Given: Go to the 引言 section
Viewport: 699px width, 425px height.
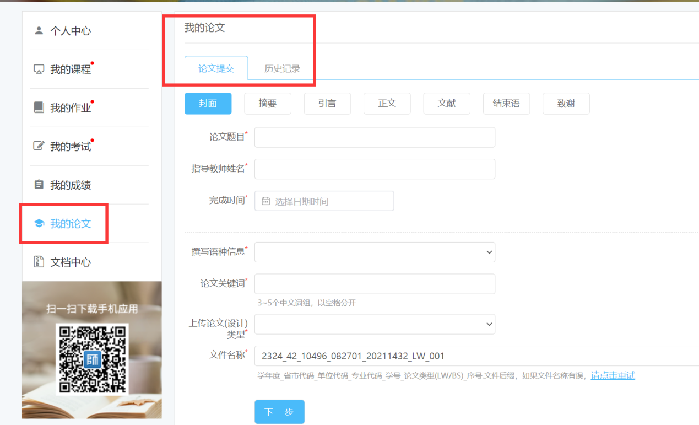Looking at the screenshot, I should [327, 104].
